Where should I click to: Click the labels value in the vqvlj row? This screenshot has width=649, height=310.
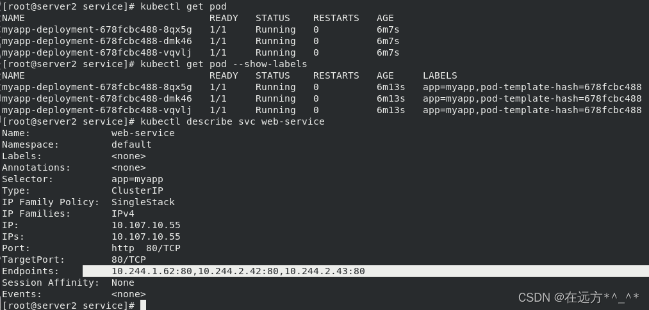pyautogui.click(x=532, y=110)
